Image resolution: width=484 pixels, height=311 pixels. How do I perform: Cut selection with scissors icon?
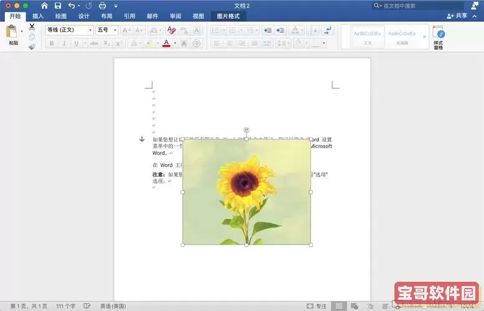click(x=32, y=27)
